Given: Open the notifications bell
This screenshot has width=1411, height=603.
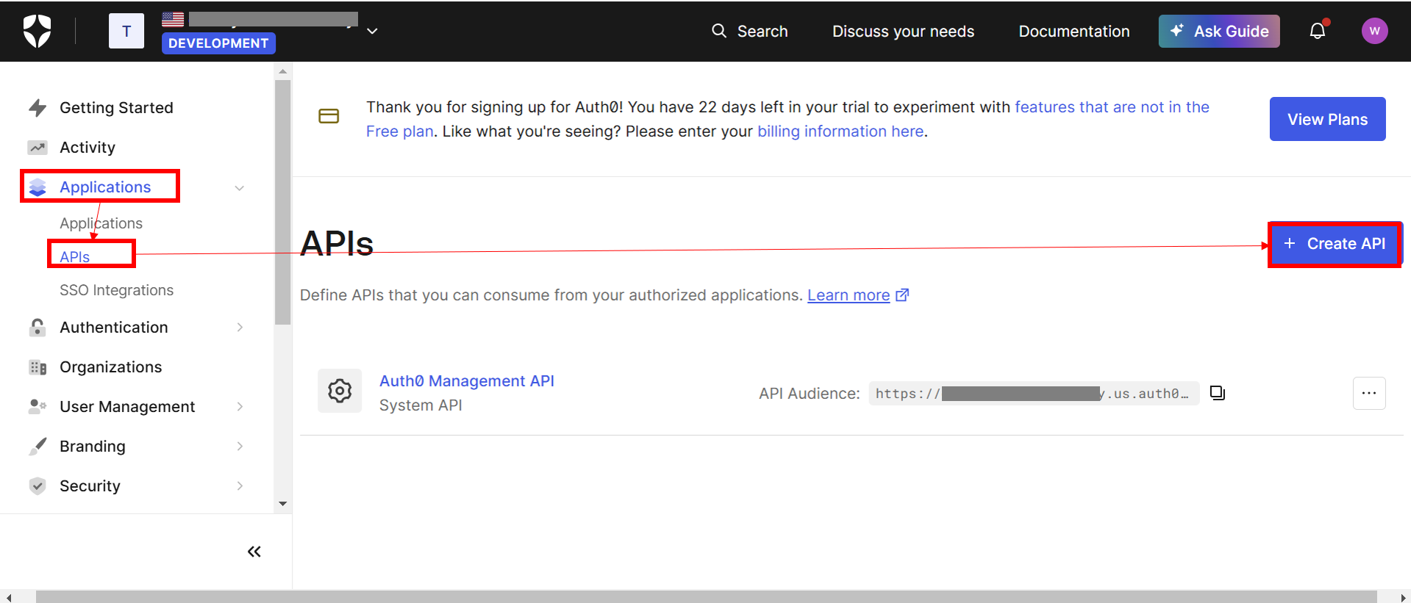Looking at the screenshot, I should click(x=1318, y=31).
